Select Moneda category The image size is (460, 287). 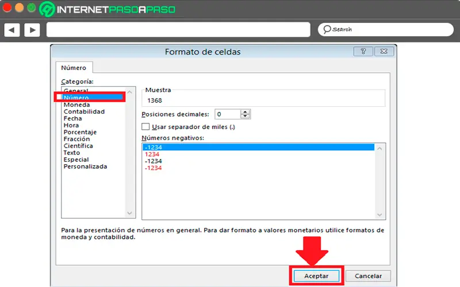pyautogui.click(x=77, y=104)
